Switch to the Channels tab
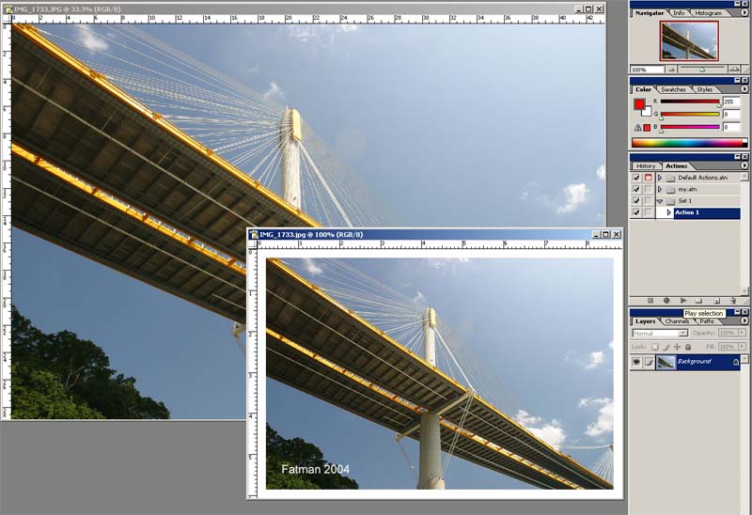The image size is (752, 515). (x=677, y=321)
